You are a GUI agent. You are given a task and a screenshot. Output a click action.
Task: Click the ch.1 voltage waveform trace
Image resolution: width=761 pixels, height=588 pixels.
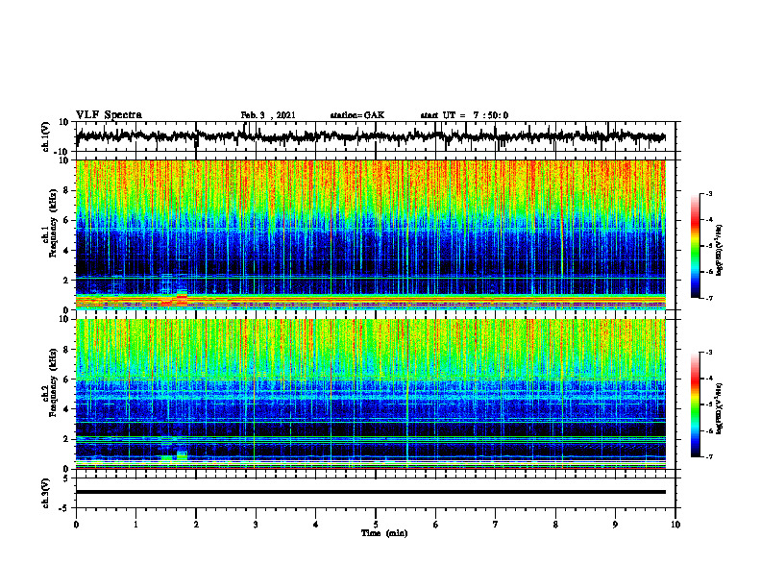pyautogui.click(x=370, y=136)
